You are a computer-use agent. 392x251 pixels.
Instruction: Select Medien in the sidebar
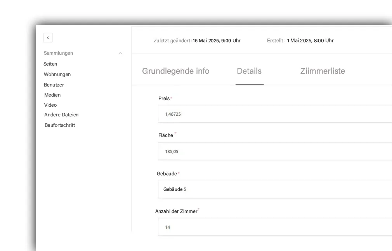[x=52, y=95]
